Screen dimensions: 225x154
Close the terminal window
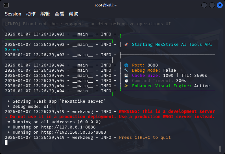pos(219,5)
